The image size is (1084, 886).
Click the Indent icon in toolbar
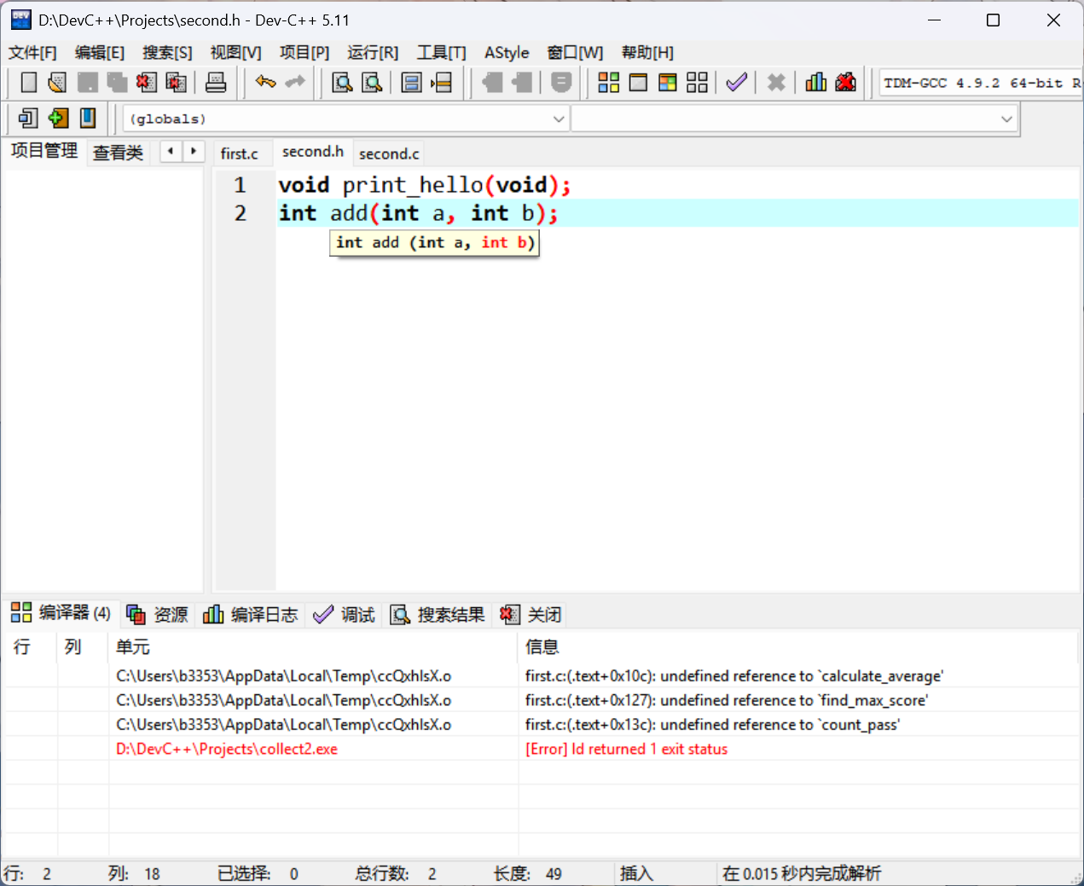[492, 83]
